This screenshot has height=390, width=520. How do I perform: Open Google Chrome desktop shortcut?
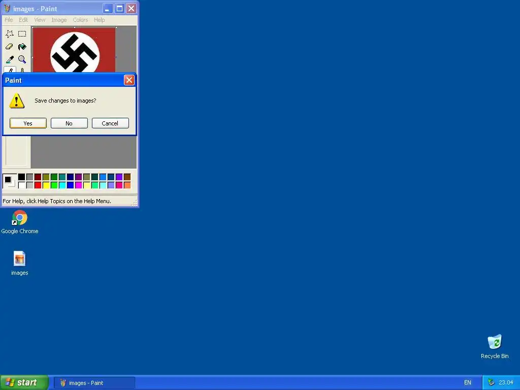coord(20,222)
